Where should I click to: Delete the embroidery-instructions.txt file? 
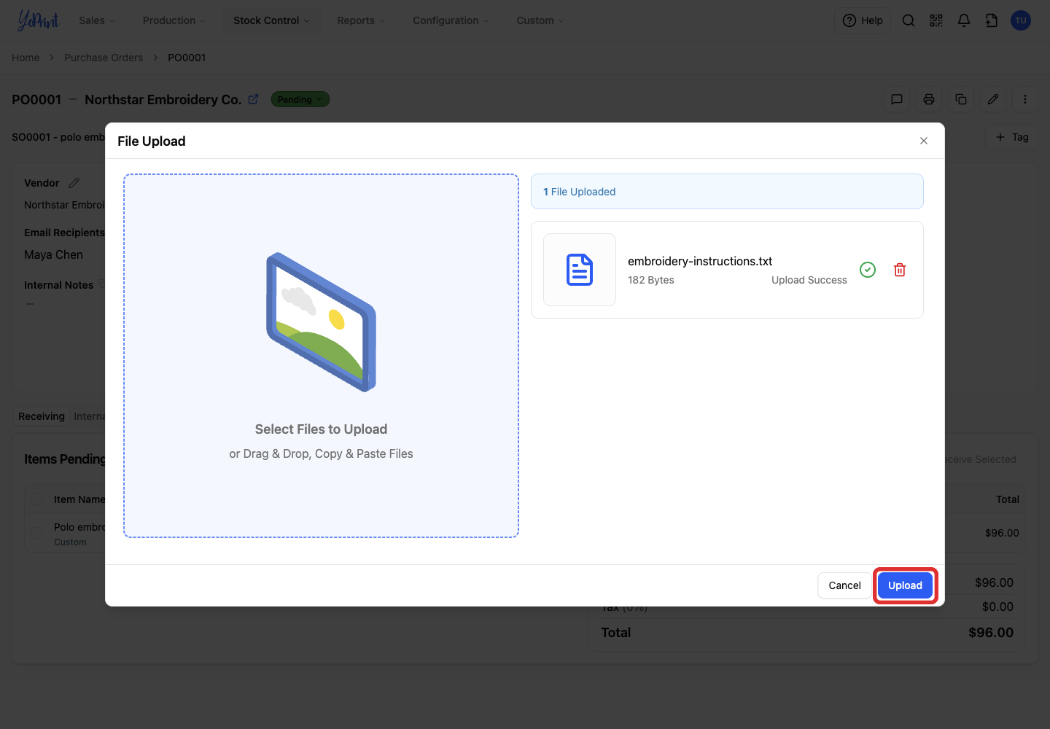(900, 270)
